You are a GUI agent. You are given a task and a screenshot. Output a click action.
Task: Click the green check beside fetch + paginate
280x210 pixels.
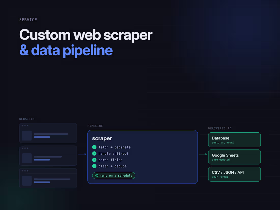click(94, 147)
